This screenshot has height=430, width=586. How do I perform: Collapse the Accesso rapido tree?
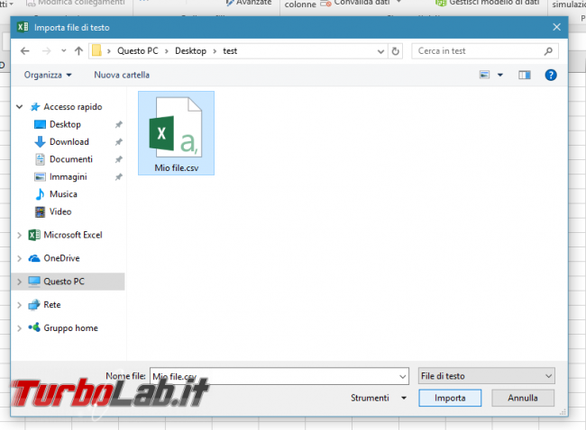point(20,107)
